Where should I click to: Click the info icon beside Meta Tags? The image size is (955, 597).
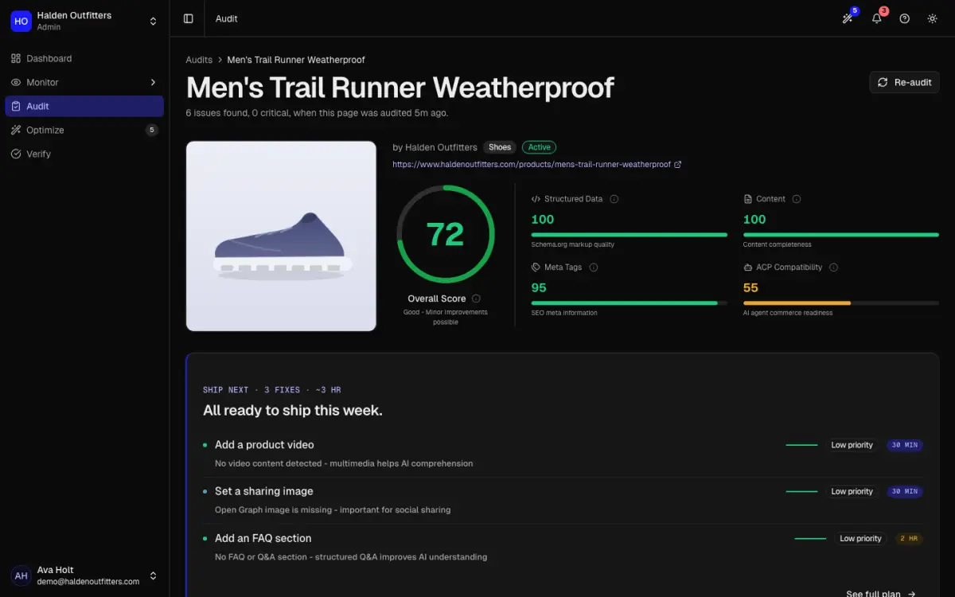pos(594,267)
